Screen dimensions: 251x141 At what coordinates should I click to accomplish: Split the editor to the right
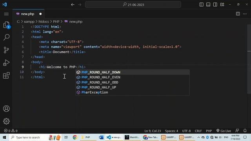[238, 14]
